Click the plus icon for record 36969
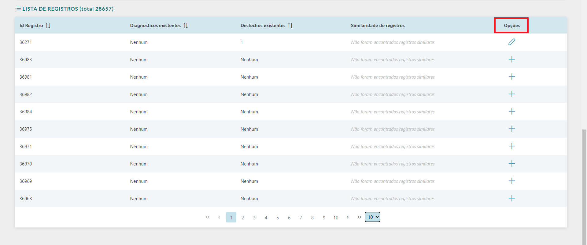 pos(512,181)
